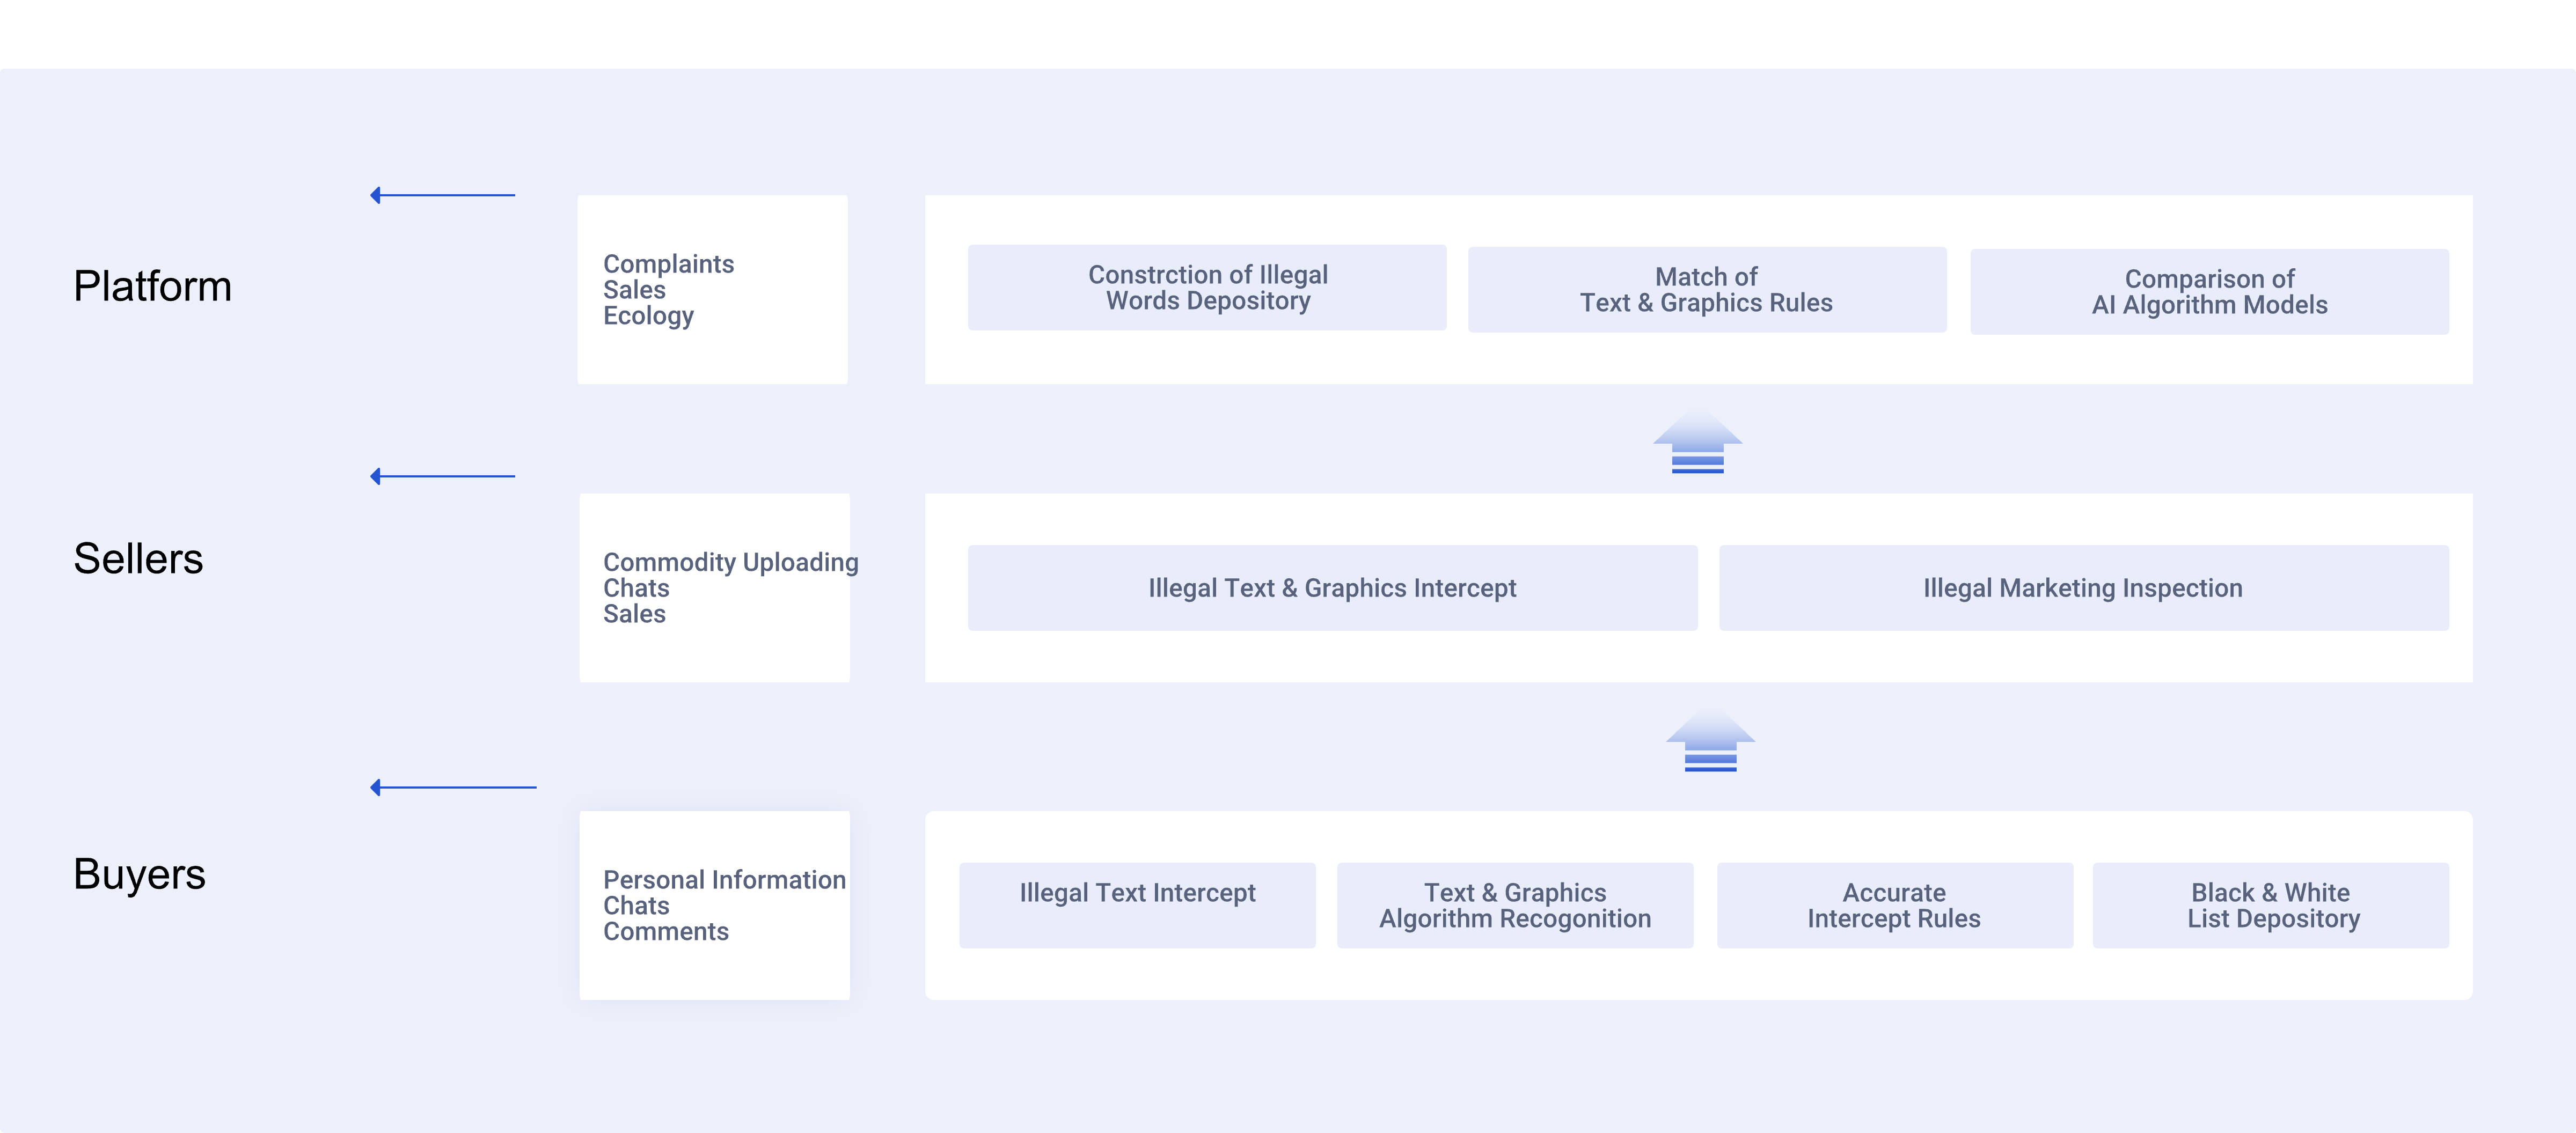
Task: Click the up arrow below Platform panel
Action: (x=1697, y=443)
